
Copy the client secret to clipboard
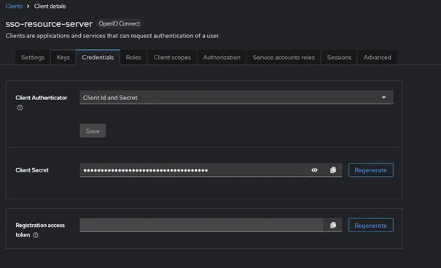pos(333,170)
